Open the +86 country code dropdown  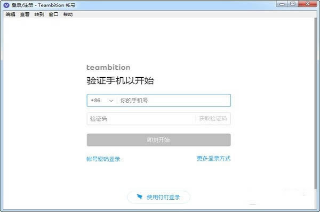point(102,101)
